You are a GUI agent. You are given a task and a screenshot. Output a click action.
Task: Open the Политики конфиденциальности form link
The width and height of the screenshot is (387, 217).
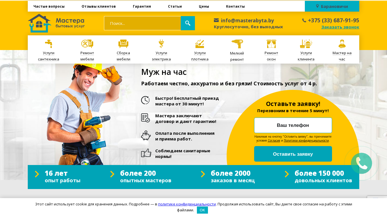click(x=306, y=140)
